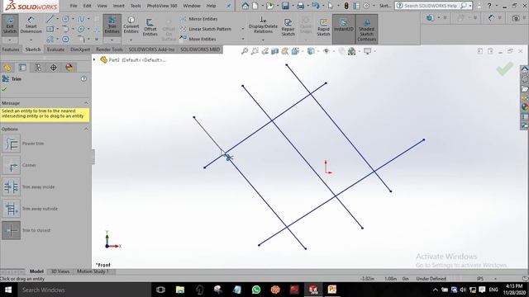529x297 pixels.
Task: Pick the Ellipse tool
Action: (x=81, y=30)
